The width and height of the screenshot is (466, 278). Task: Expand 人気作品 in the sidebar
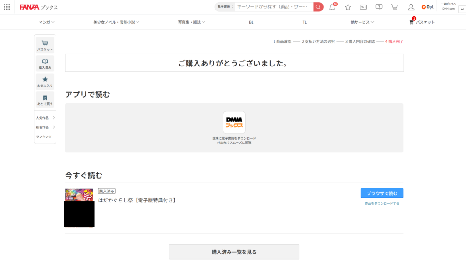coord(45,118)
